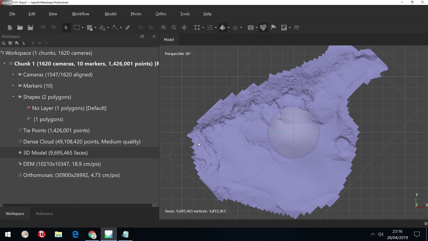Open the Draw Polyline dropdown arrow
The image size is (428, 241).
(121, 27)
